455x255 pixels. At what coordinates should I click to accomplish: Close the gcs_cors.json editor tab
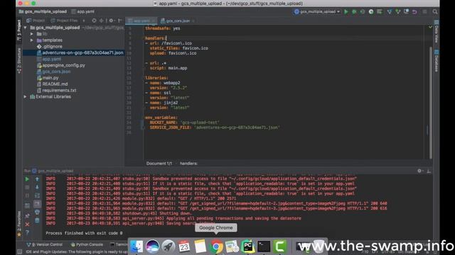[193, 21]
